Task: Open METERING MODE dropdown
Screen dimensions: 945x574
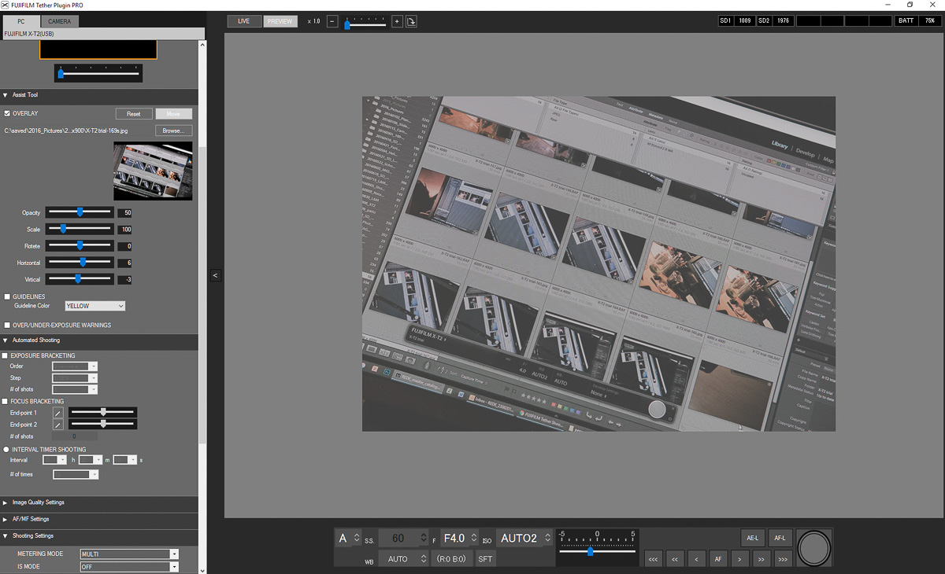Action: click(x=129, y=554)
